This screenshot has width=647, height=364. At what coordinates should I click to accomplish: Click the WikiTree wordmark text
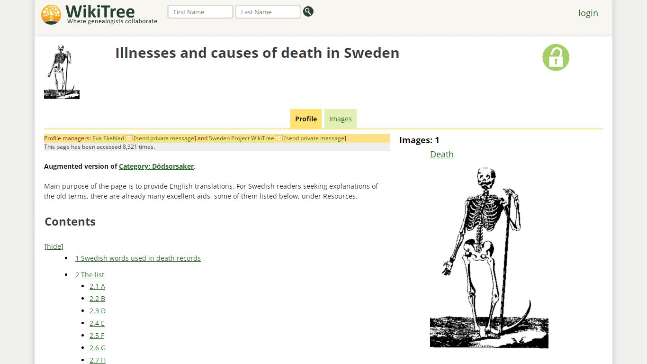[100, 11]
